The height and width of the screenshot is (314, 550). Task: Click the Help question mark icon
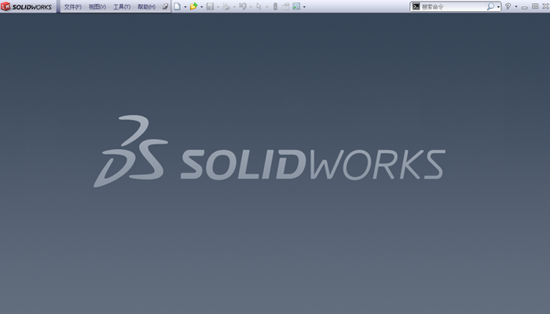[508, 6]
